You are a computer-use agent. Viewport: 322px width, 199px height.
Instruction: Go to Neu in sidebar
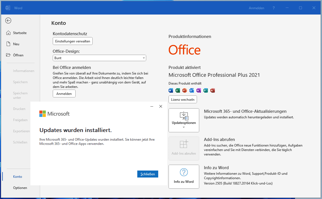pos(16,44)
